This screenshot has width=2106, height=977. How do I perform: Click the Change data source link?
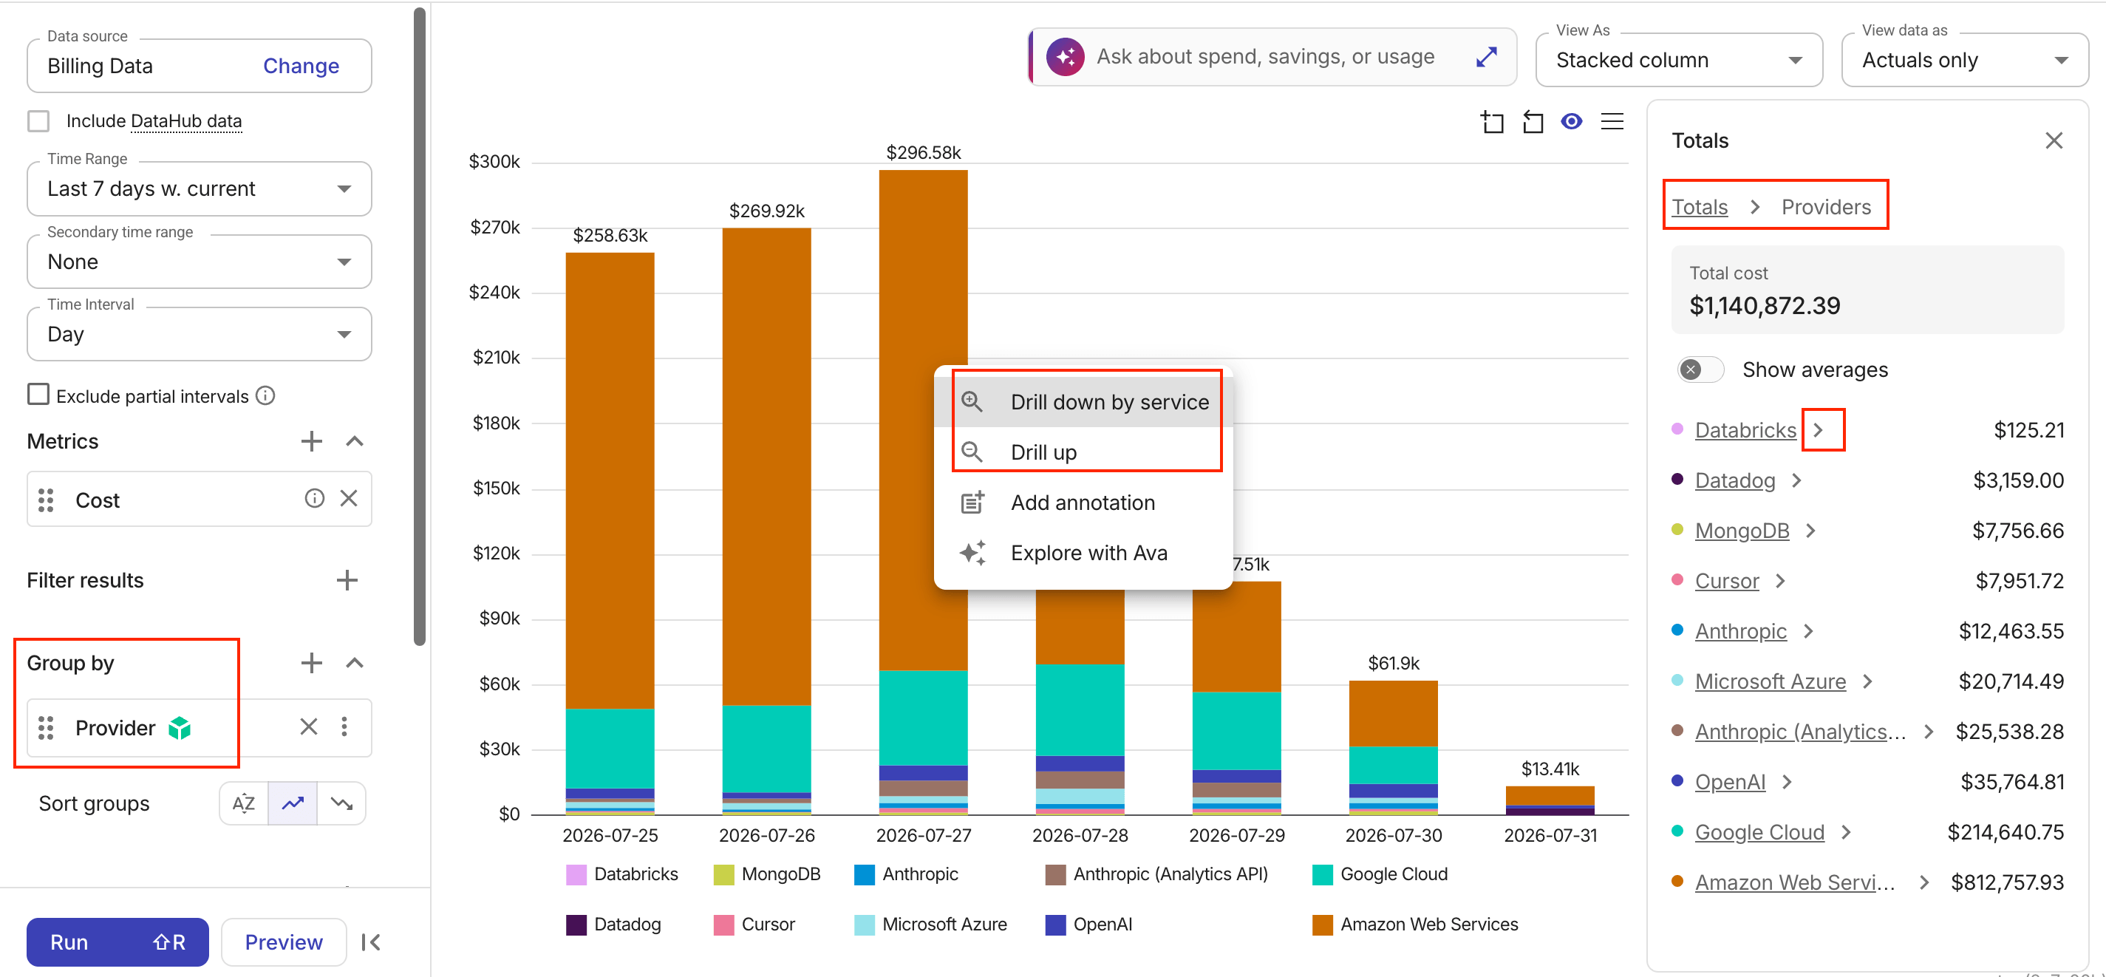(301, 67)
